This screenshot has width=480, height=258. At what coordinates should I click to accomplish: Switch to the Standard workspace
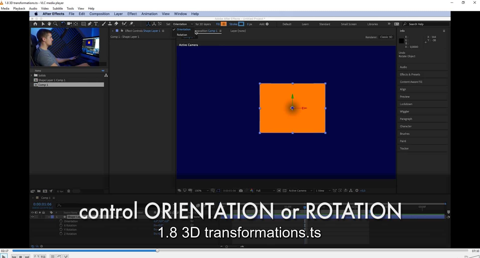325,24
